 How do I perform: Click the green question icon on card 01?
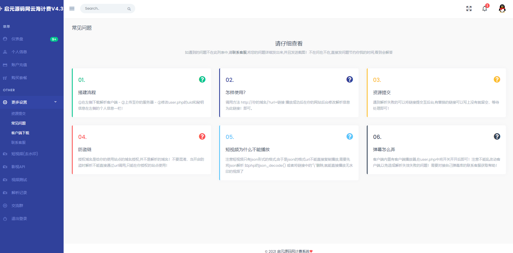pyautogui.click(x=202, y=79)
